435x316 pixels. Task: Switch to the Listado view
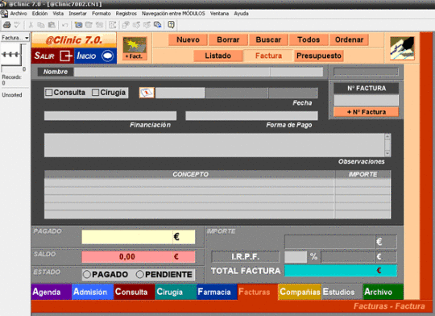click(x=218, y=56)
